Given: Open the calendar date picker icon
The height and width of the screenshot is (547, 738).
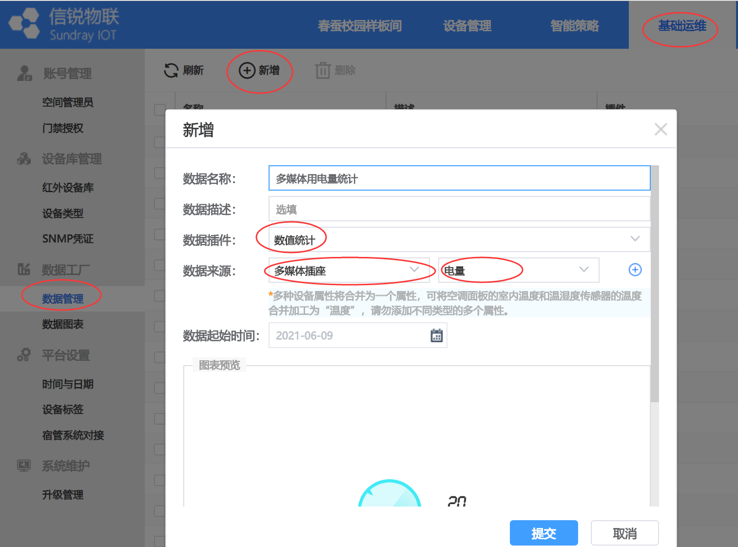Looking at the screenshot, I should (436, 335).
